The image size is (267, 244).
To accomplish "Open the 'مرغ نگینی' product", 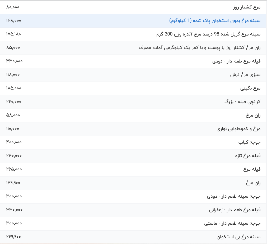I will coord(250,88).
